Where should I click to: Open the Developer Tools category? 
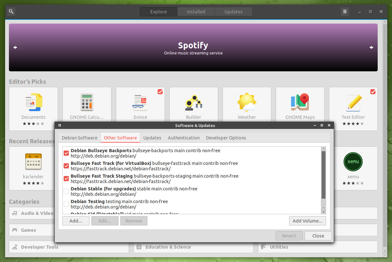coord(69,247)
